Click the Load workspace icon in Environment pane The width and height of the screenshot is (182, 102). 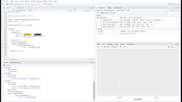click(x=98, y=10)
